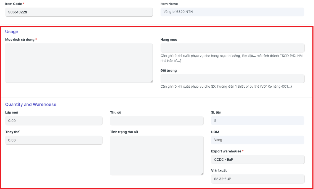
Task: Click the Lắp mới quantity field
Action: [x=54, y=121]
